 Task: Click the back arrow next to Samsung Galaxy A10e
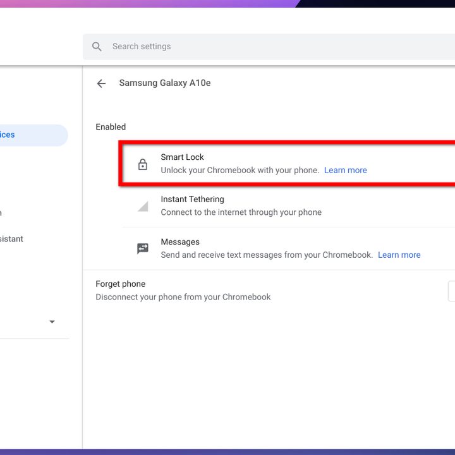[x=101, y=83]
